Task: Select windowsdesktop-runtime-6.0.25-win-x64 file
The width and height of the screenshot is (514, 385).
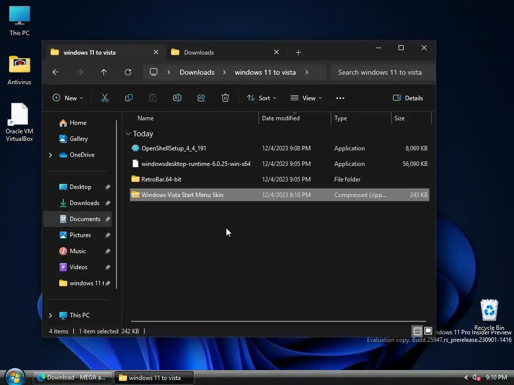Action: (x=279, y=164)
